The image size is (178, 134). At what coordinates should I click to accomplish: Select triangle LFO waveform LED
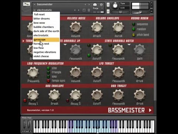tap(48, 72)
